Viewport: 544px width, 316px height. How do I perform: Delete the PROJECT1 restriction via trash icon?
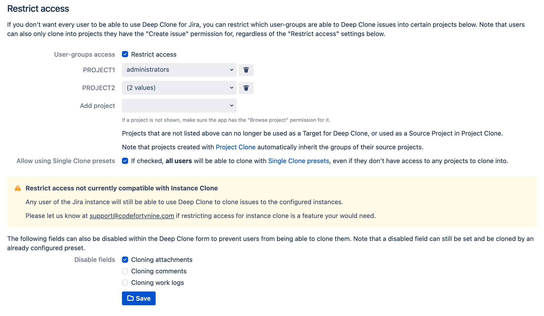[x=246, y=70]
